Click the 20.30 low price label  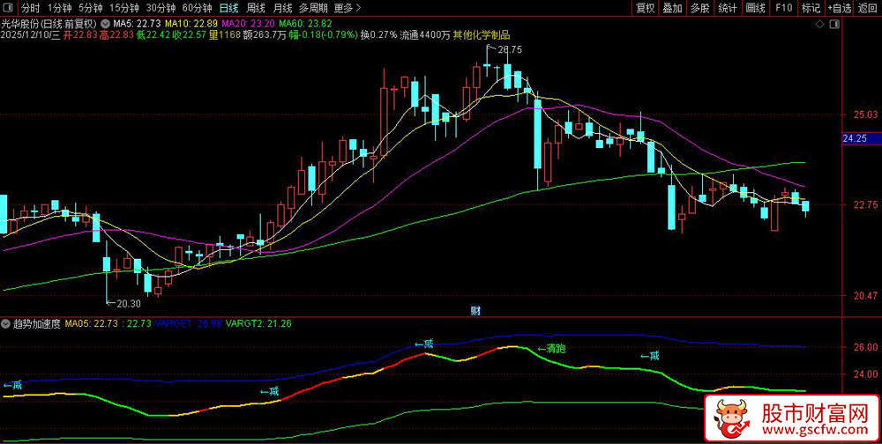(x=129, y=304)
